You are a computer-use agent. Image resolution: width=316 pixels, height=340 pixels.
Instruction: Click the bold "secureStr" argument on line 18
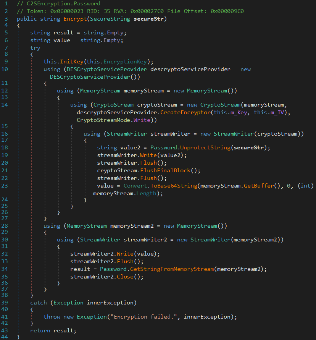tap(249, 148)
